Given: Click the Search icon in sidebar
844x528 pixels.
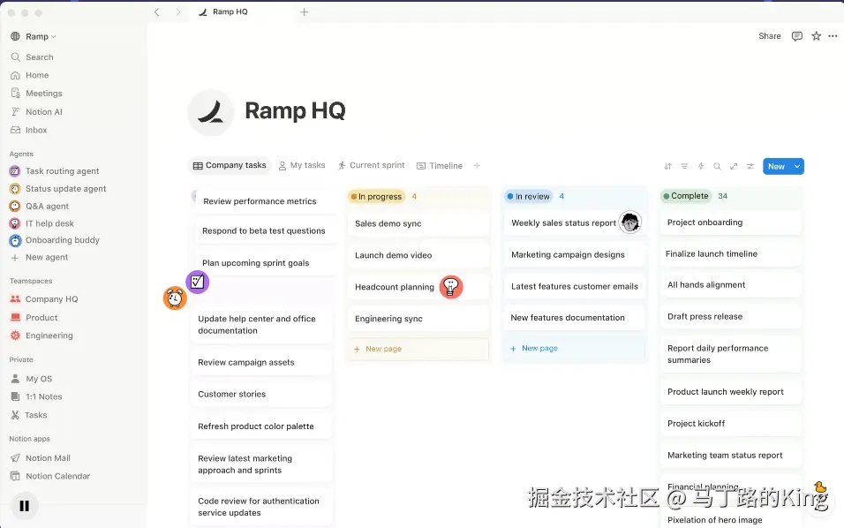Looking at the screenshot, I should tap(15, 57).
